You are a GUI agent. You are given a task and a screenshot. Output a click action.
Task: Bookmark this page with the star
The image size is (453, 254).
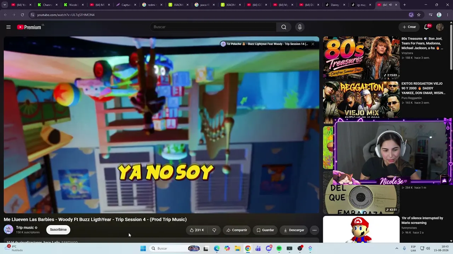pos(419,15)
